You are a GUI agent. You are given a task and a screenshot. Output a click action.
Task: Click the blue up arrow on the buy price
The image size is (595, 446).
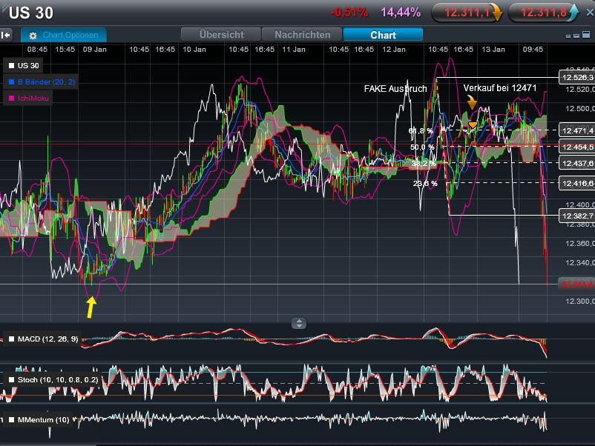(x=575, y=12)
